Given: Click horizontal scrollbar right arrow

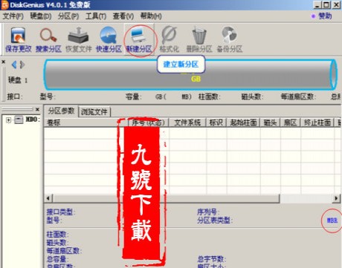Looking at the screenshot, I should pyautogui.click(x=336, y=198).
